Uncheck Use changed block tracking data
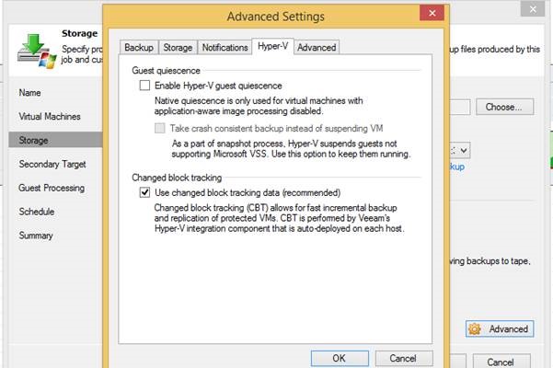This screenshot has height=368, width=553. point(144,192)
